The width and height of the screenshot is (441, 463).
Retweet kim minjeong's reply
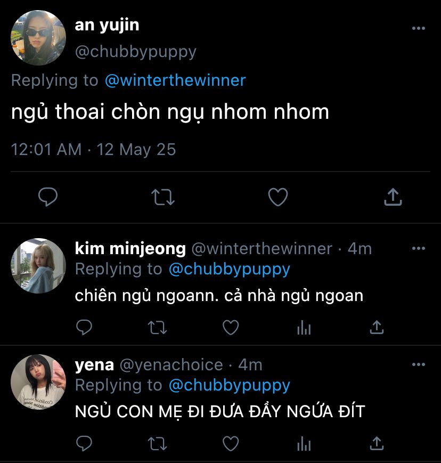pyautogui.click(x=157, y=328)
